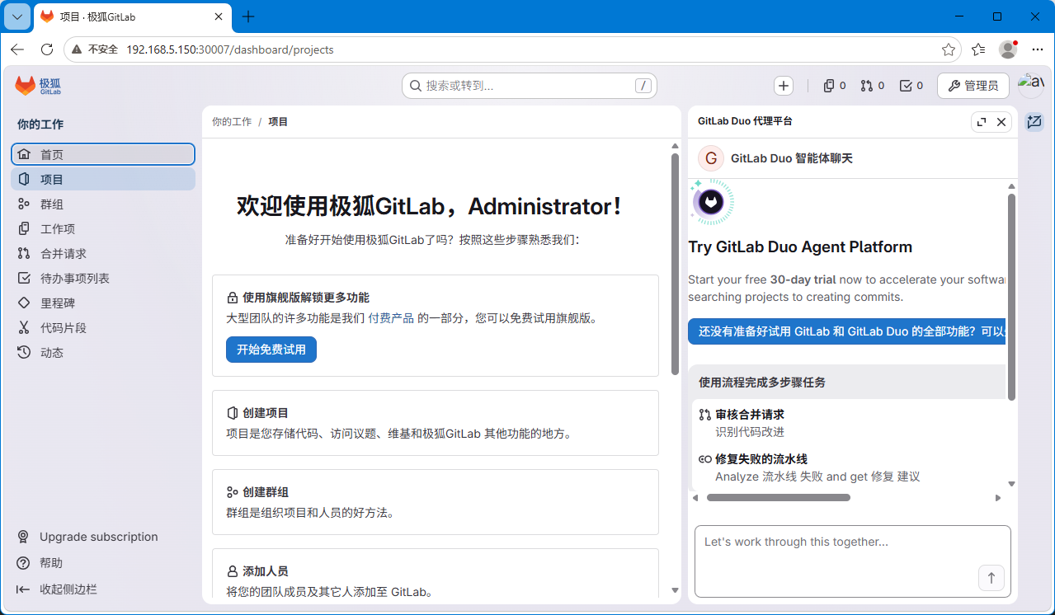Screen dimensions: 1055x615
Task: Open the 创建群组 card
Action: (436, 502)
